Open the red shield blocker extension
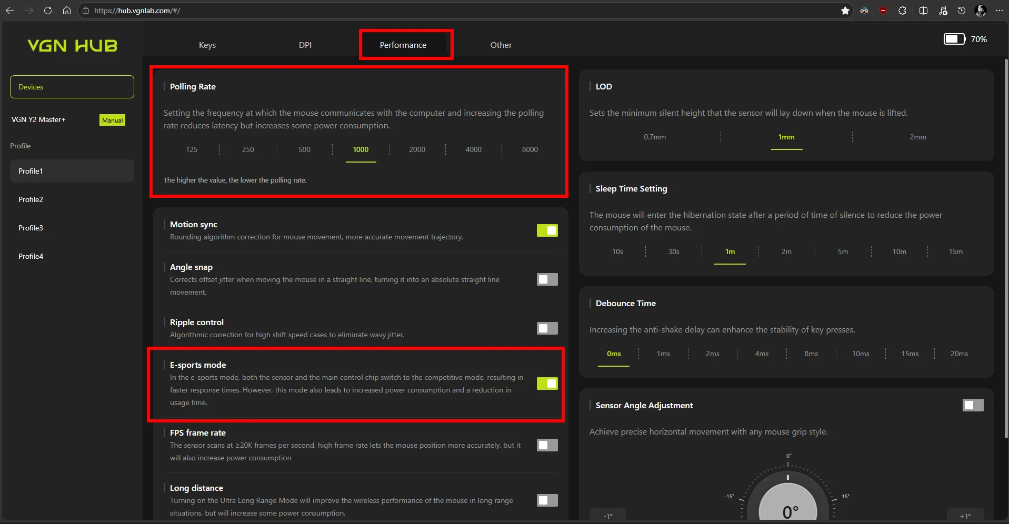This screenshot has height=524, width=1009. click(883, 11)
